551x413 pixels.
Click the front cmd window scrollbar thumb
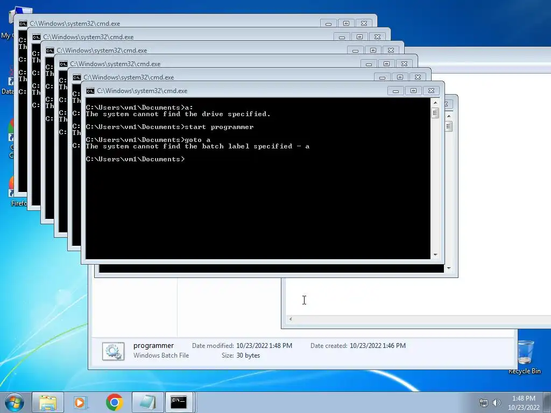(x=435, y=113)
